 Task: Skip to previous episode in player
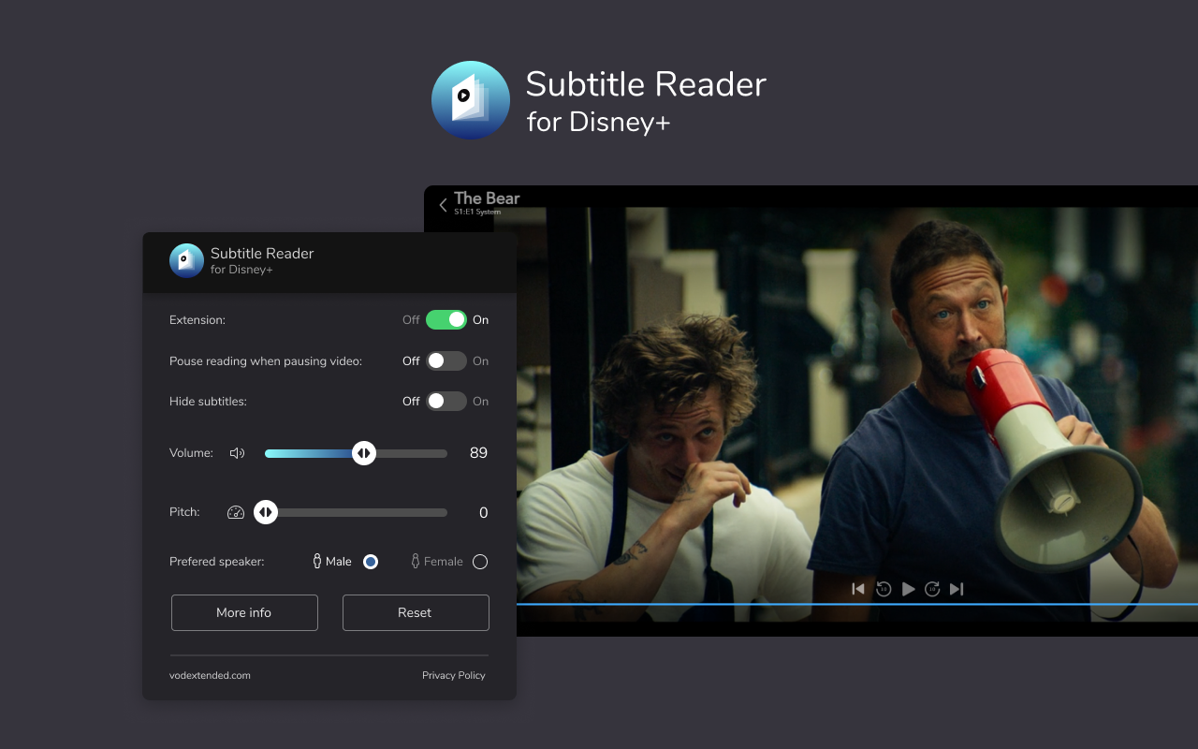(857, 589)
